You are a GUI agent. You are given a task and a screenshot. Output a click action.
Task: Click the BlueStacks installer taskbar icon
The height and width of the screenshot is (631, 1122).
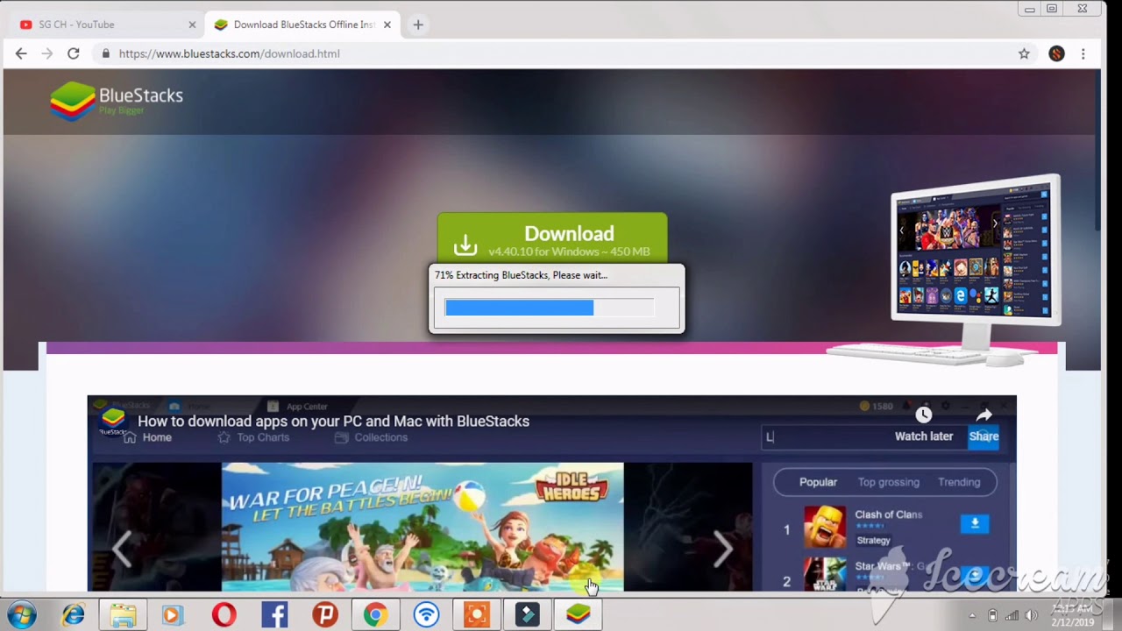(578, 615)
